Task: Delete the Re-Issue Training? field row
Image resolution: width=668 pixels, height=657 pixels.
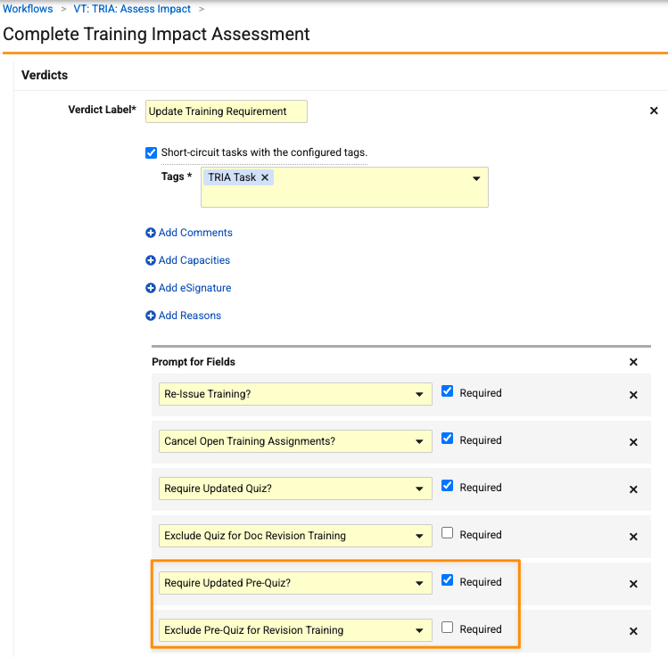Action: (633, 395)
